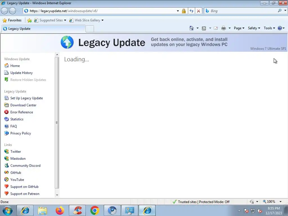This screenshot has height=216, width=288.
Task: Click the Bing search field
Action: [x=243, y=11]
